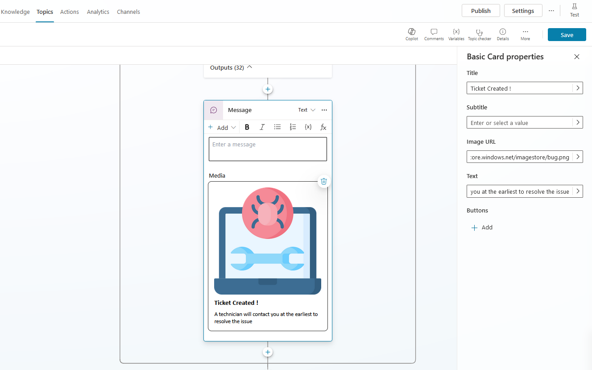The height and width of the screenshot is (370, 592).
Task: Open the Variables panel
Action: [x=456, y=34]
